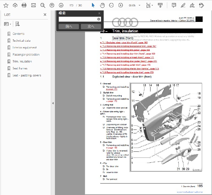The height and width of the screenshot is (195, 212).
Task: Open the Contents bookmark
Action: (18, 34)
